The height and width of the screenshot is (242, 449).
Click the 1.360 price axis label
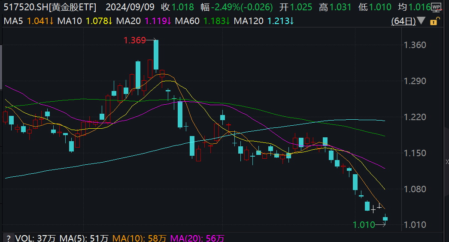tap(415, 45)
